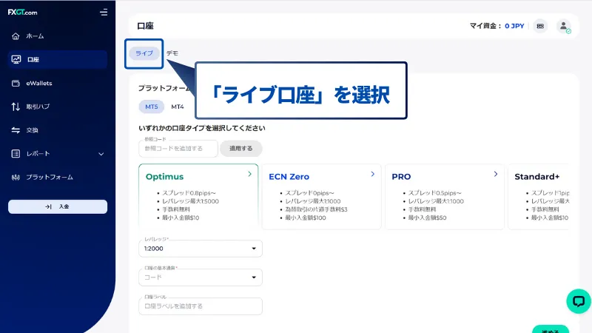
Task: Expand Optimus card details chevron
Action: click(249, 174)
